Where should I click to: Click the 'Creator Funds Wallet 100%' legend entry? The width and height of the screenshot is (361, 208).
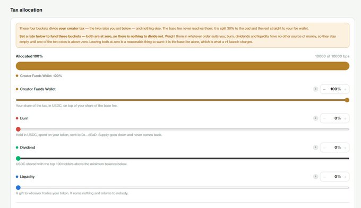click(39, 76)
